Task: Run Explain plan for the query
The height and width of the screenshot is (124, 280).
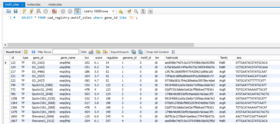Action: tap(39, 11)
